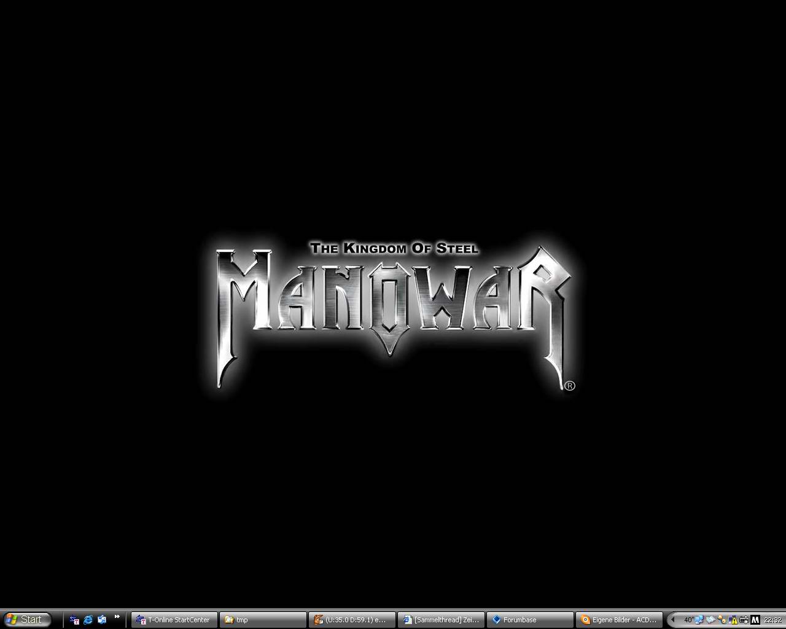786x629 pixels.
Task: Open the [Sammelthread] browser taskbar window
Action: click(441, 620)
